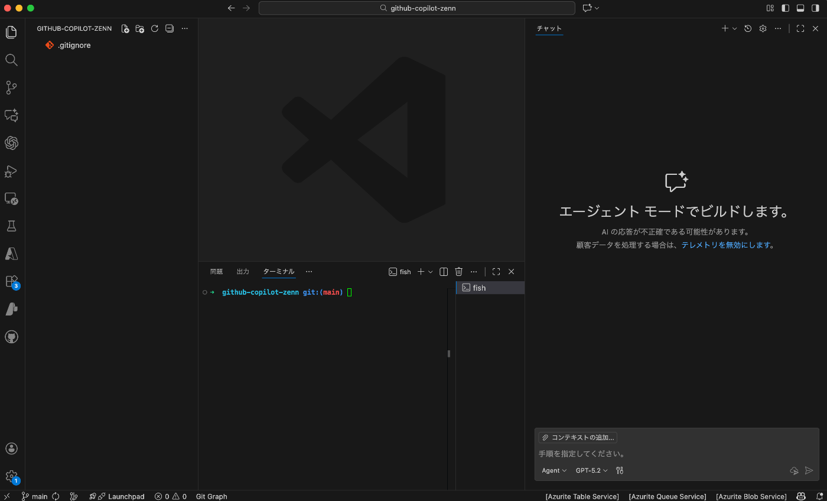Focus the chat prompt input field
This screenshot has width=827, height=501.
(x=676, y=454)
